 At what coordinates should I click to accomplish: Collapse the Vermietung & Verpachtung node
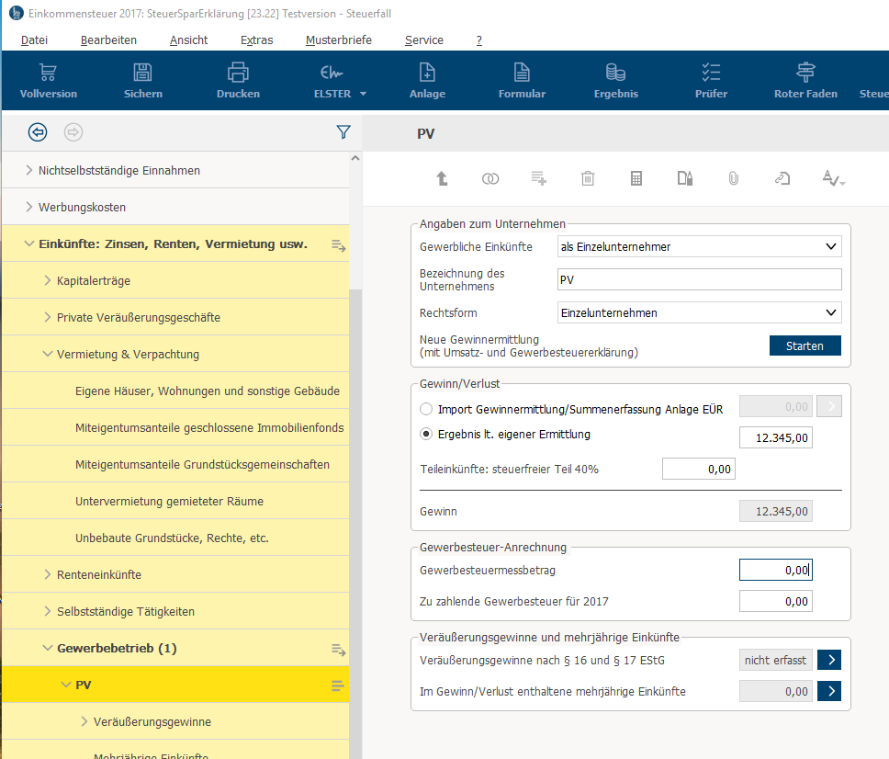[48, 354]
